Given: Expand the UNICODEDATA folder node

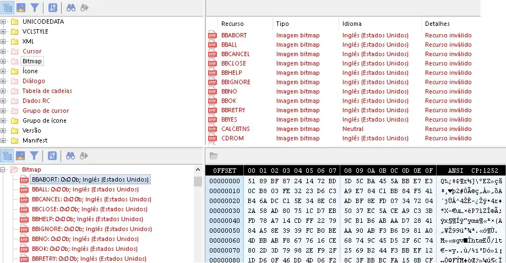Looking at the screenshot, I should [3, 21].
